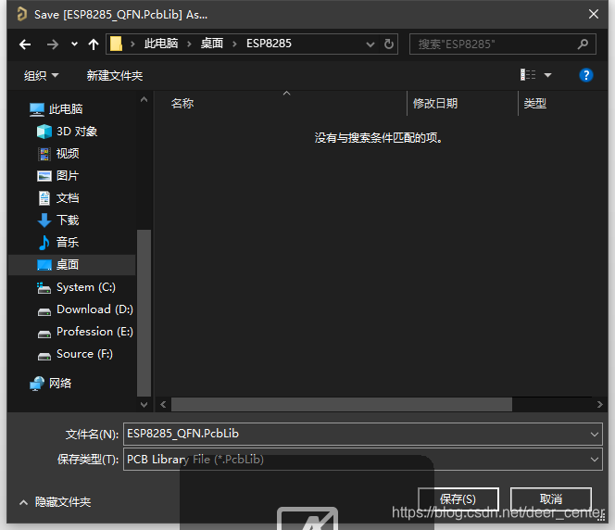Click the 取消 cancel button
615x530 pixels.
[550, 499]
